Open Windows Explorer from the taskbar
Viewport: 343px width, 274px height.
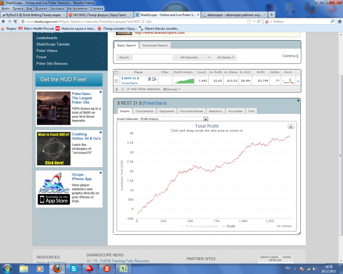[x=24, y=269]
